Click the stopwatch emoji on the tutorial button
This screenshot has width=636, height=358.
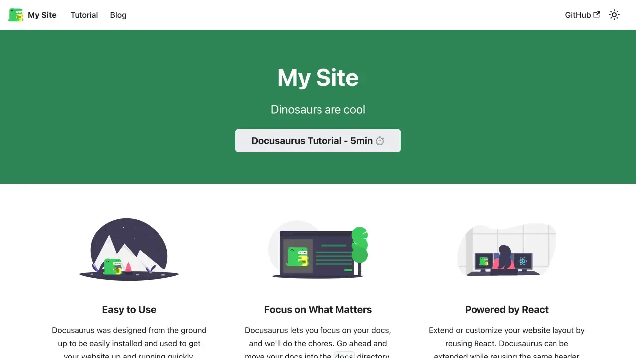[380, 141]
